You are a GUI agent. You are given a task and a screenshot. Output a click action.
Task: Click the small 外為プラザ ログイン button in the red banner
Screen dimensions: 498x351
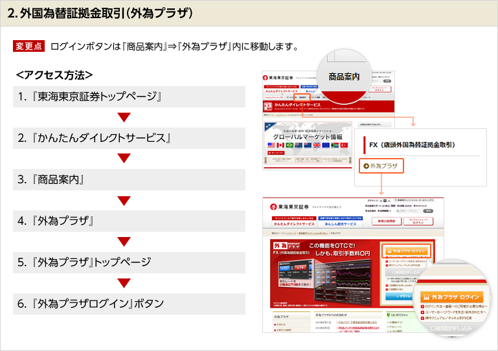[407, 251]
